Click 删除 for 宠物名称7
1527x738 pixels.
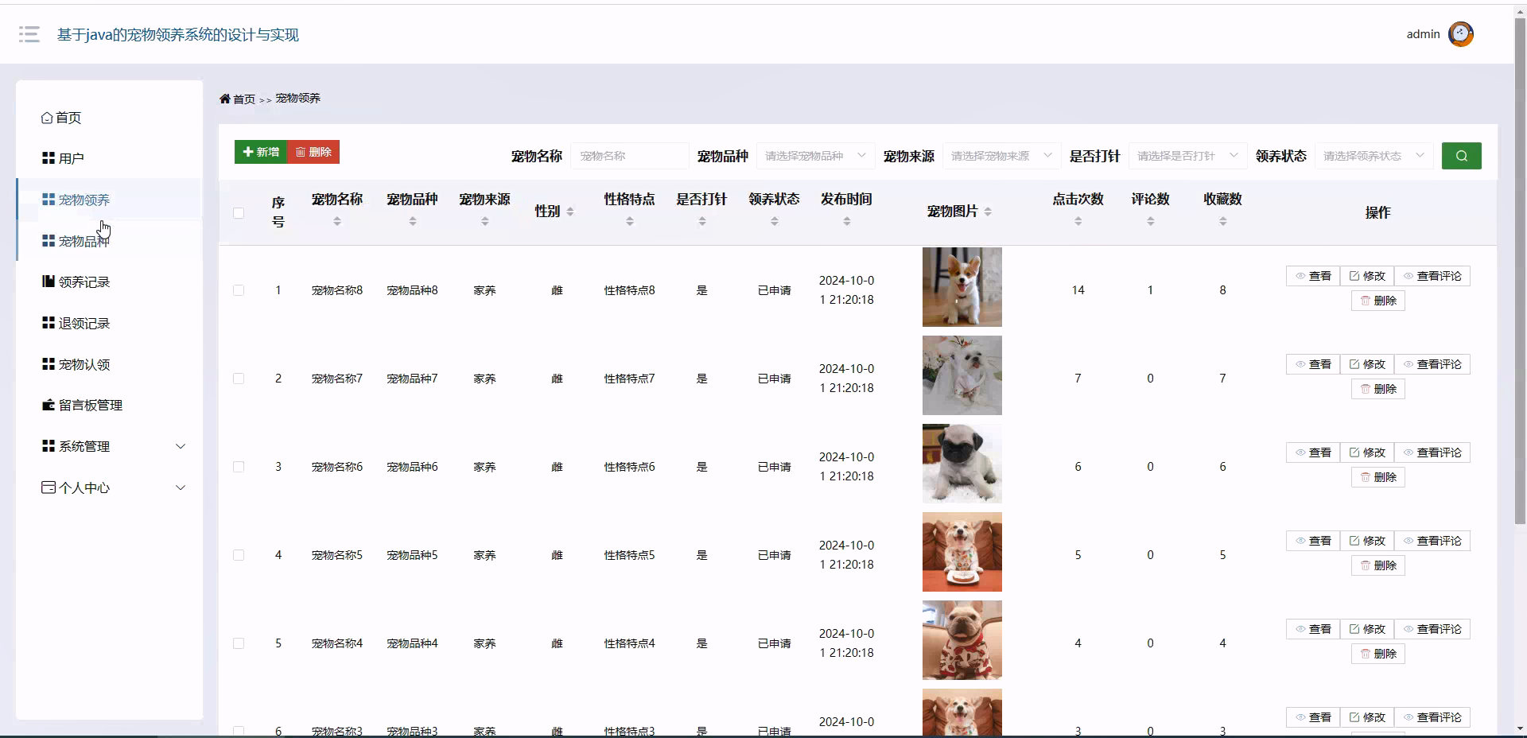click(1378, 389)
